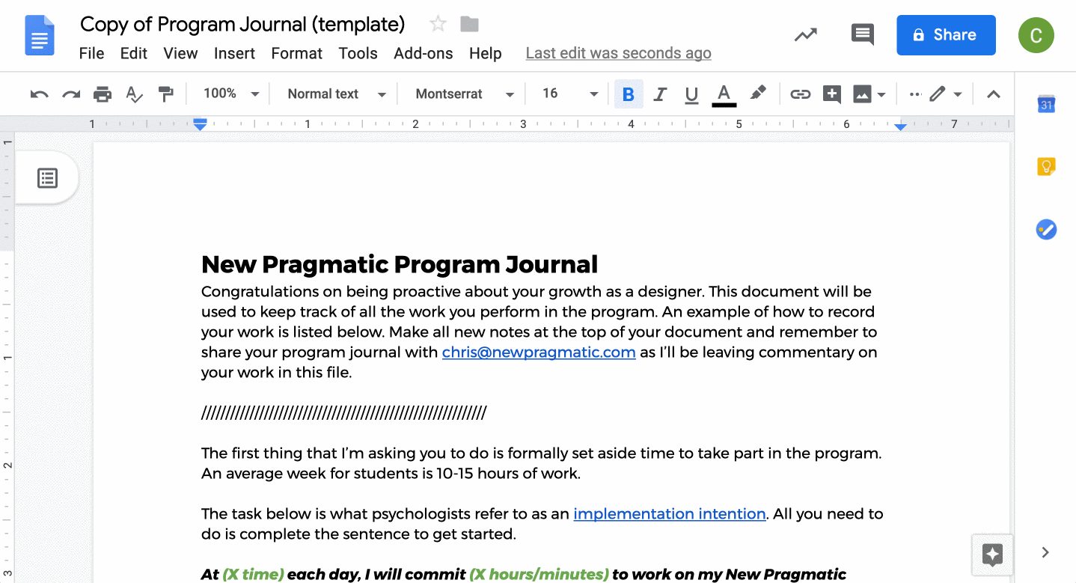Open the move-to-folder icon

point(469,24)
